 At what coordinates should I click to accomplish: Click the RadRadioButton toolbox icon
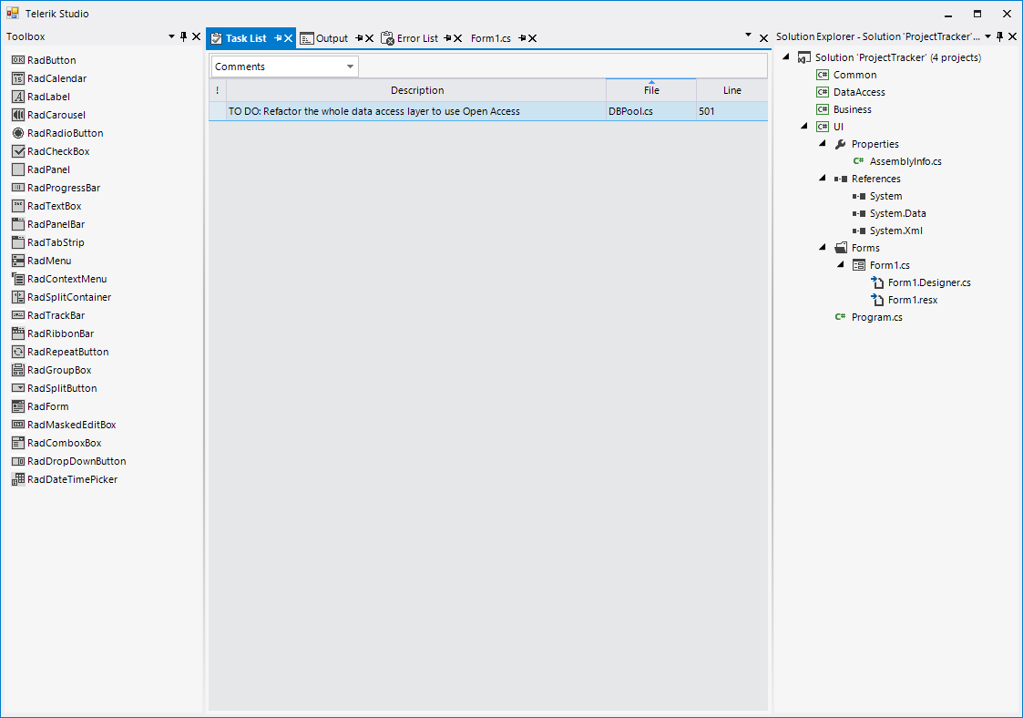18,133
